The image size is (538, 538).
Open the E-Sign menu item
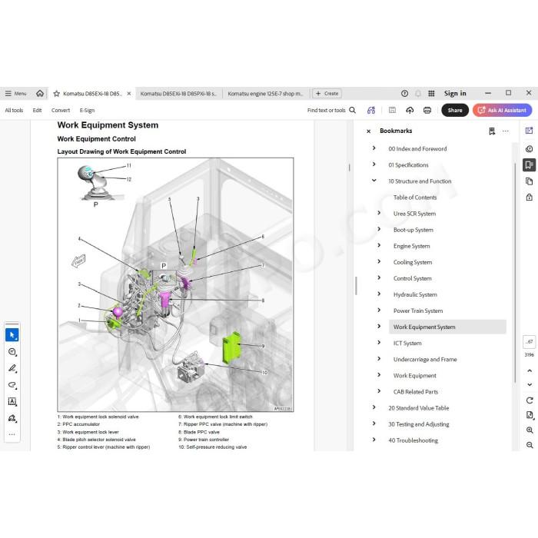[87, 110]
